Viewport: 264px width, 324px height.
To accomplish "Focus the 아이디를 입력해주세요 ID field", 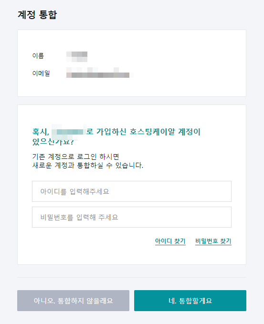I will click(132, 191).
